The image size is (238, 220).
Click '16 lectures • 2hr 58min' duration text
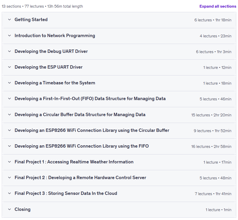(211, 147)
